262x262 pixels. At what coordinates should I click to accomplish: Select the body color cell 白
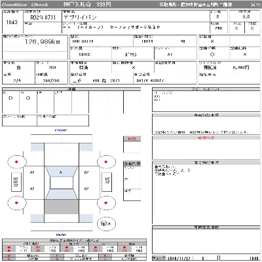[18, 67]
